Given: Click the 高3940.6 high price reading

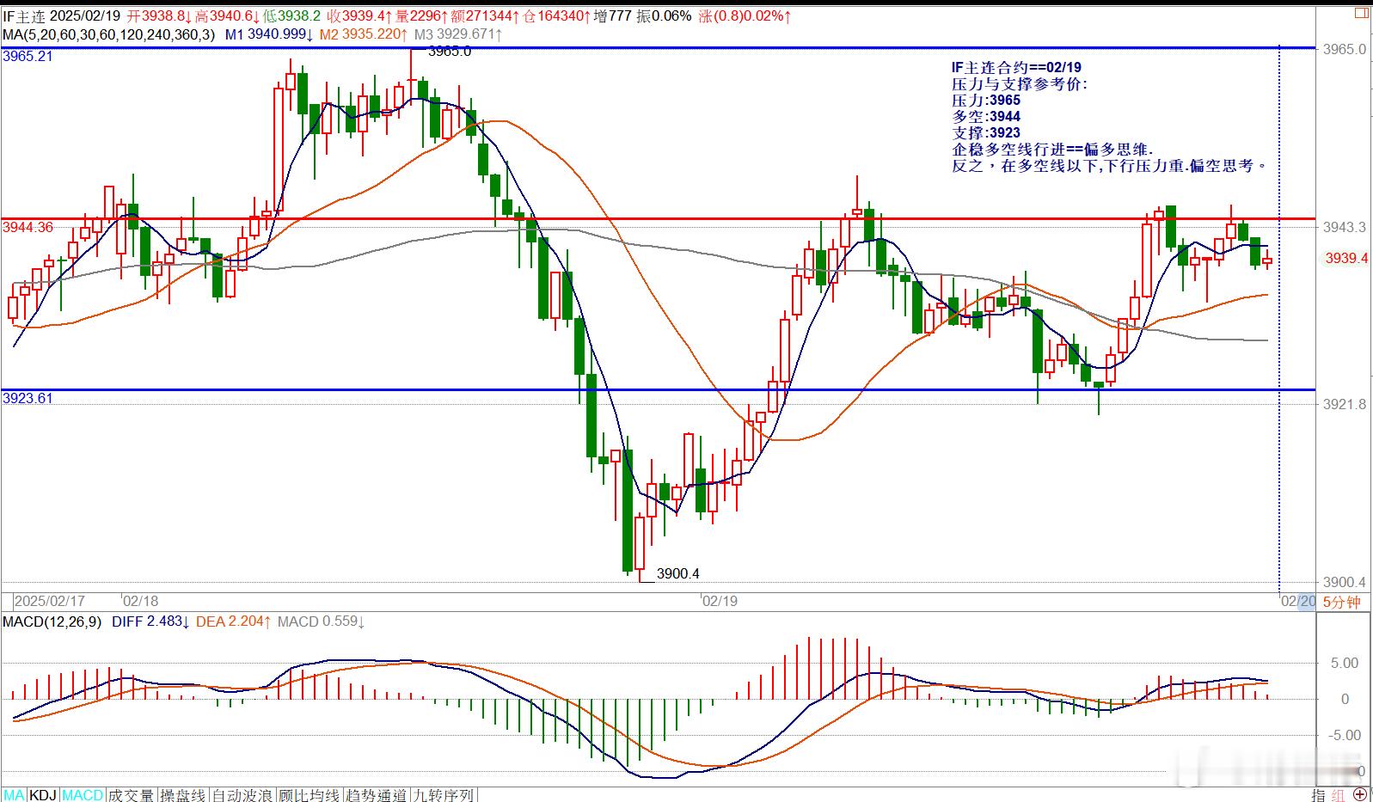Looking at the screenshot, I should [228, 16].
